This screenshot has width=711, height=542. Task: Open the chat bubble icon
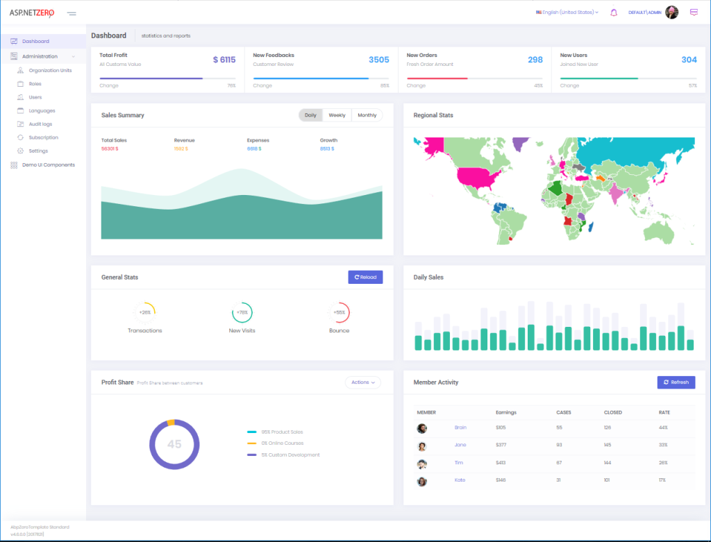(x=694, y=12)
